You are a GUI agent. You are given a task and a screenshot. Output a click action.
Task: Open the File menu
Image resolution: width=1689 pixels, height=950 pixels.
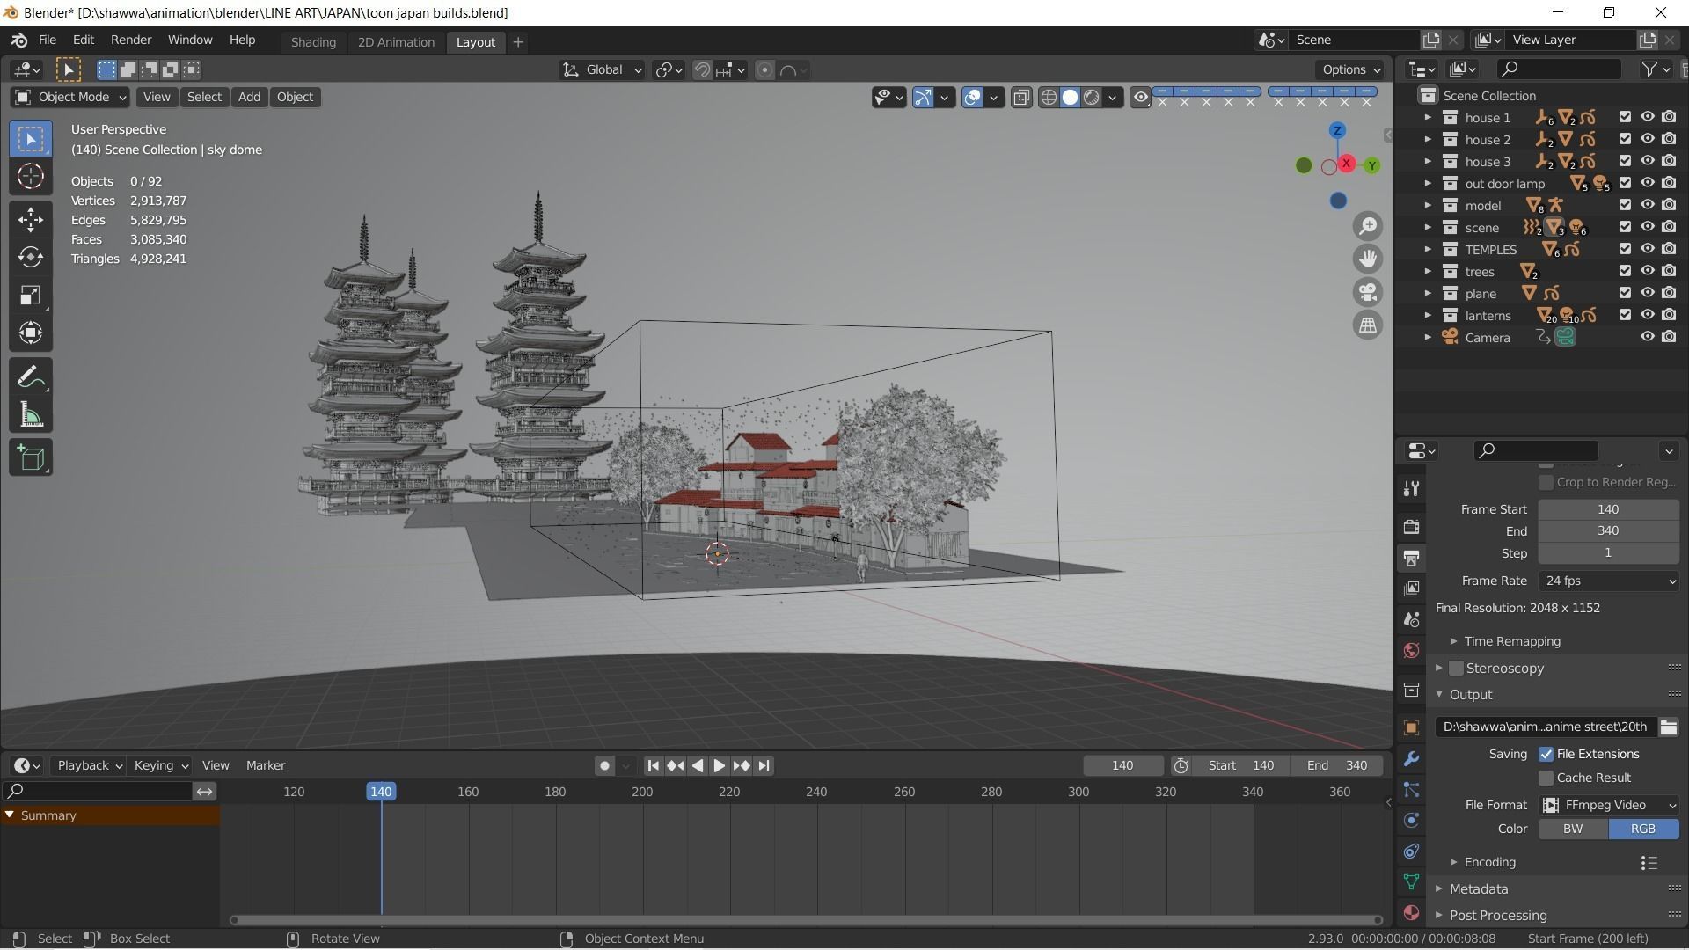click(48, 40)
